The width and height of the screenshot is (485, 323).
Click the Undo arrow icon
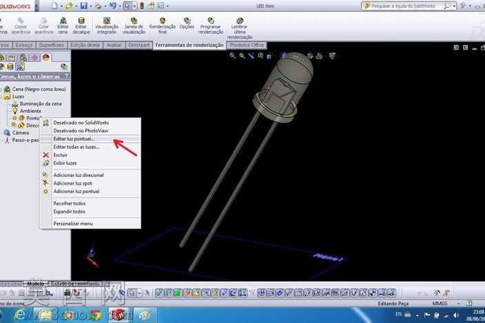pyautogui.click(x=112, y=6)
